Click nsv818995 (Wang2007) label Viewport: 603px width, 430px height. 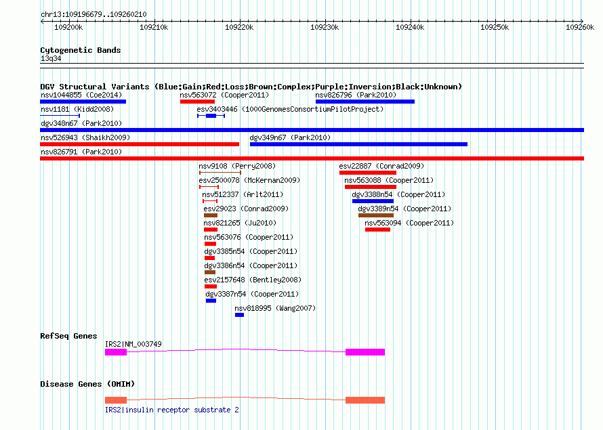point(275,308)
